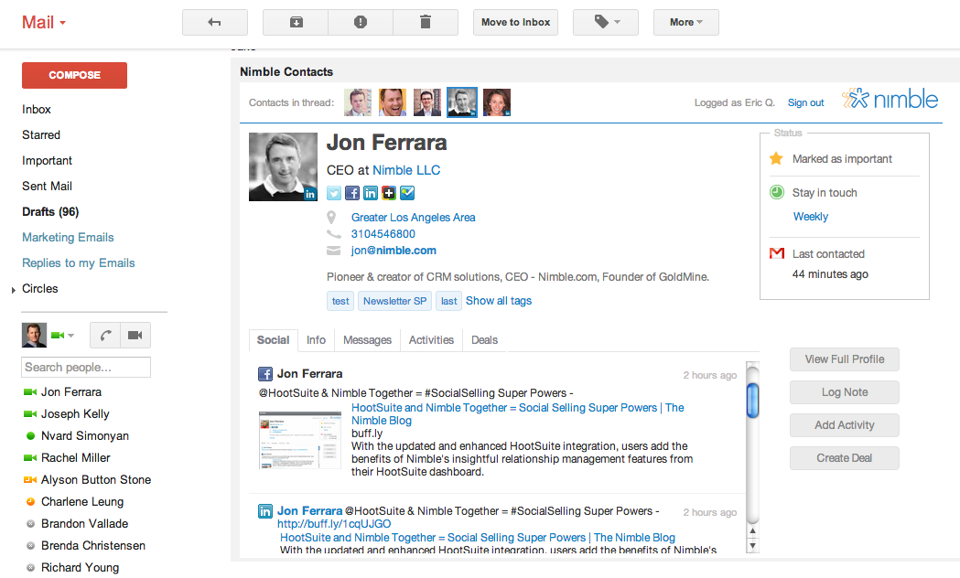
Task: Open chat with Brenda Christensen
Action: pos(93,546)
